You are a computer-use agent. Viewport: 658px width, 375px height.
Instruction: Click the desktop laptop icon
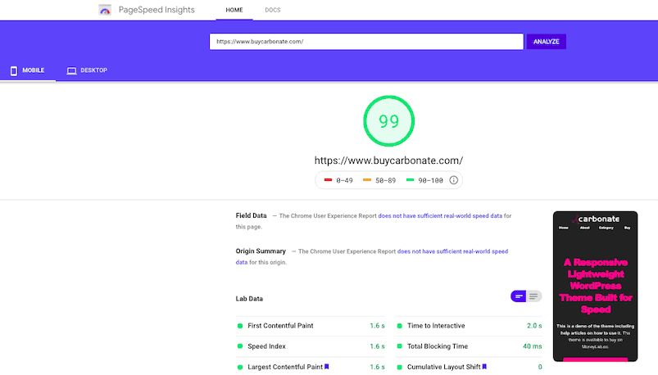[71, 71]
